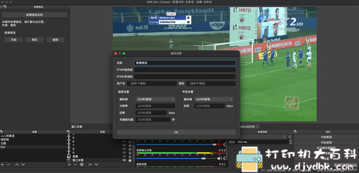Click window capture icon beside 窗口采集
Image resolution: width=359 pixels, height=173 pixels.
coord(69,160)
